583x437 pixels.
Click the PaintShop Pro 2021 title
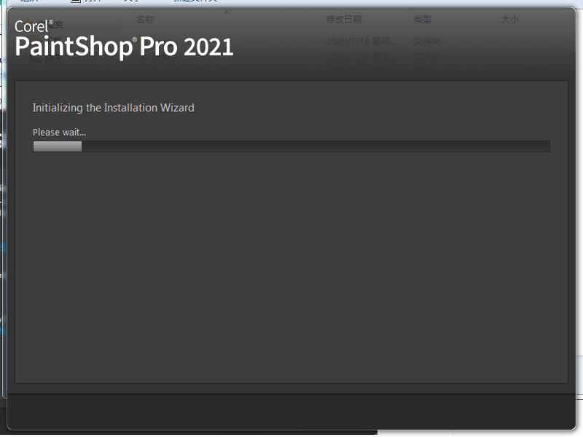(x=124, y=47)
